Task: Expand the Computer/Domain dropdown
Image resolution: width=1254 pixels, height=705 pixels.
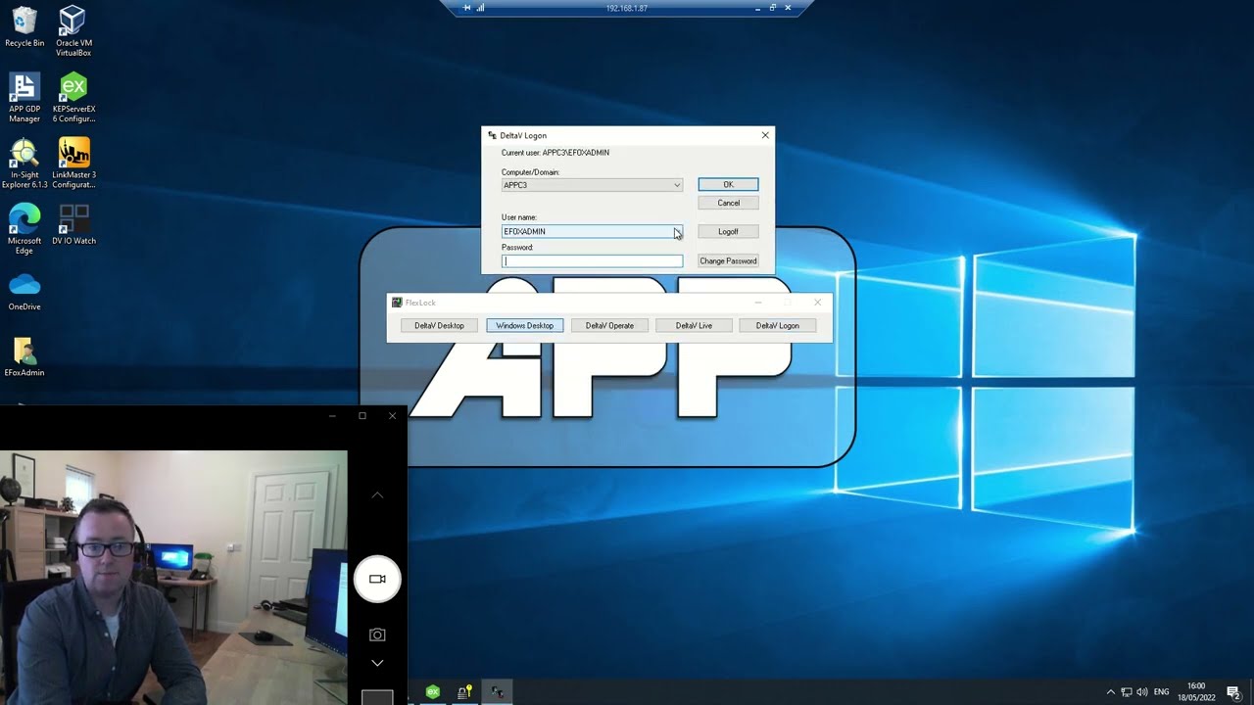Action: tap(676, 185)
